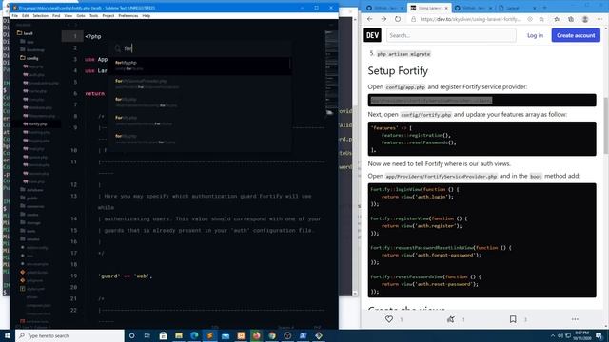Like the article with heart icon

(x=389, y=319)
